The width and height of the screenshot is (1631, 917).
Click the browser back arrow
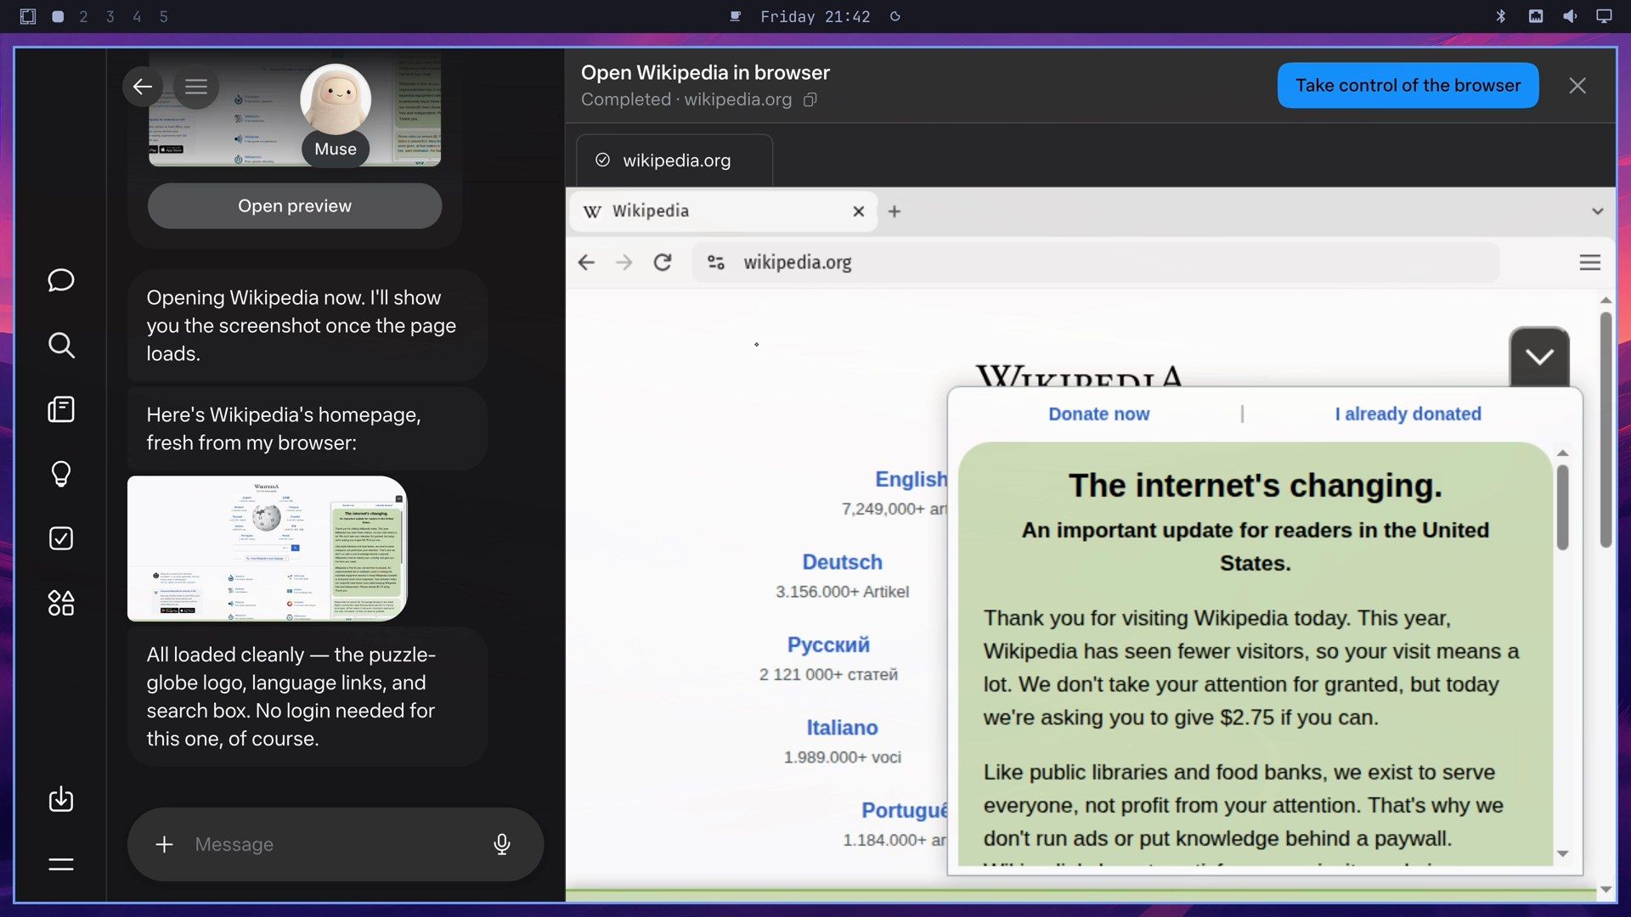coord(586,262)
